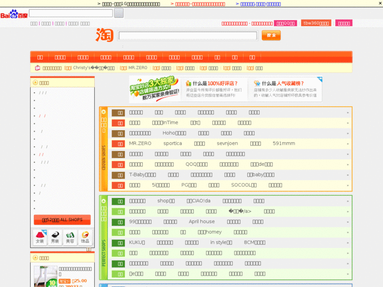Open the 591mmm shop link
The height and width of the screenshot is (287, 383).
click(x=284, y=143)
